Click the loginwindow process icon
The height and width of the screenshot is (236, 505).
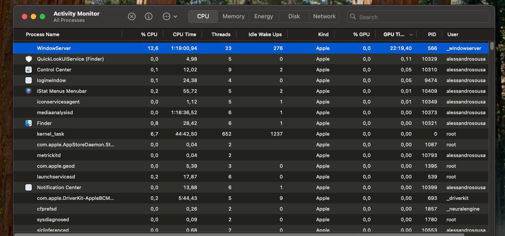(29, 80)
